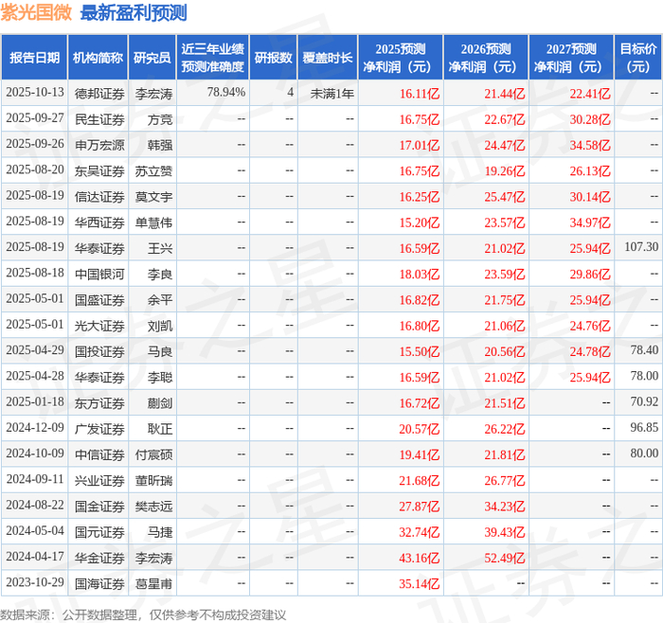The image size is (663, 623).
Task: Click the 紫光国微 title text
Action: (x=36, y=12)
